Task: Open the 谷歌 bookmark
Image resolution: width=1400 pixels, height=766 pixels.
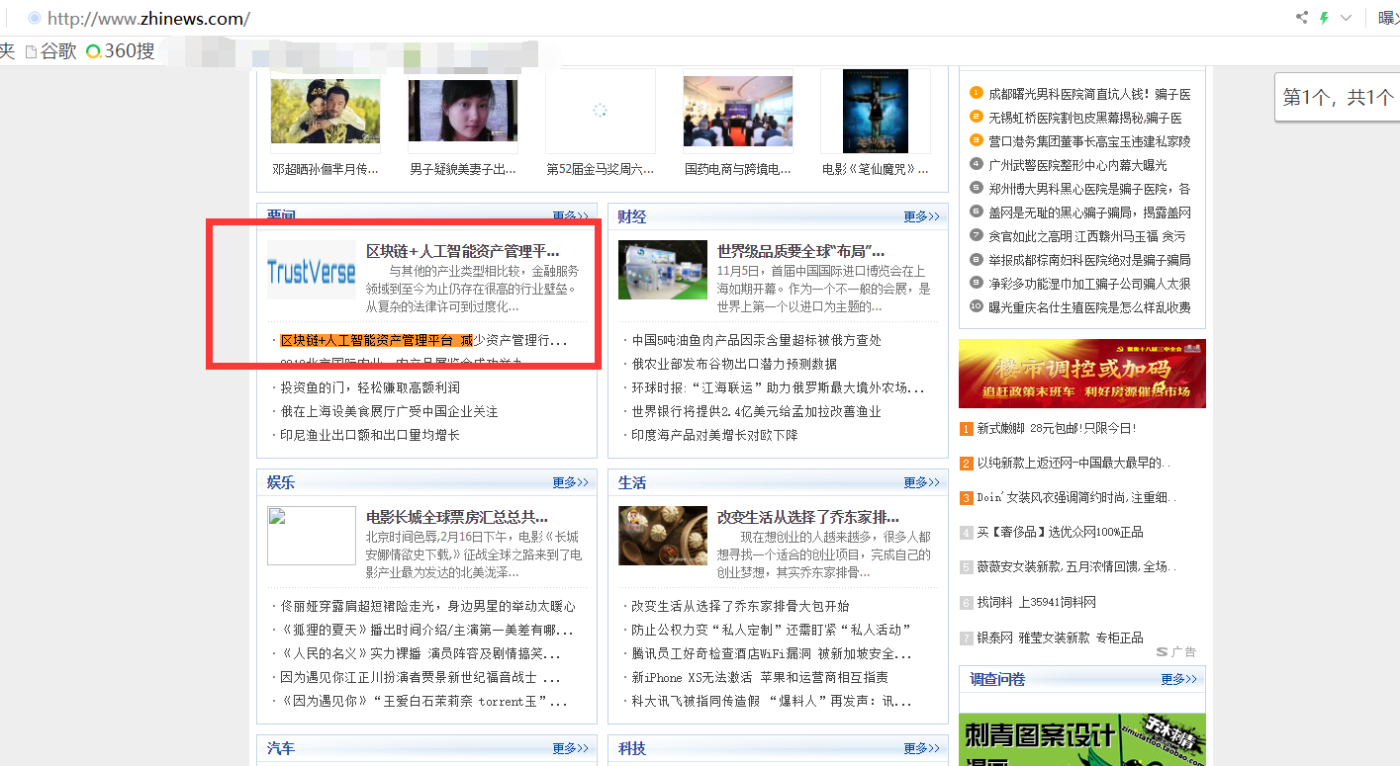Action: pyautogui.click(x=51, y=50)
